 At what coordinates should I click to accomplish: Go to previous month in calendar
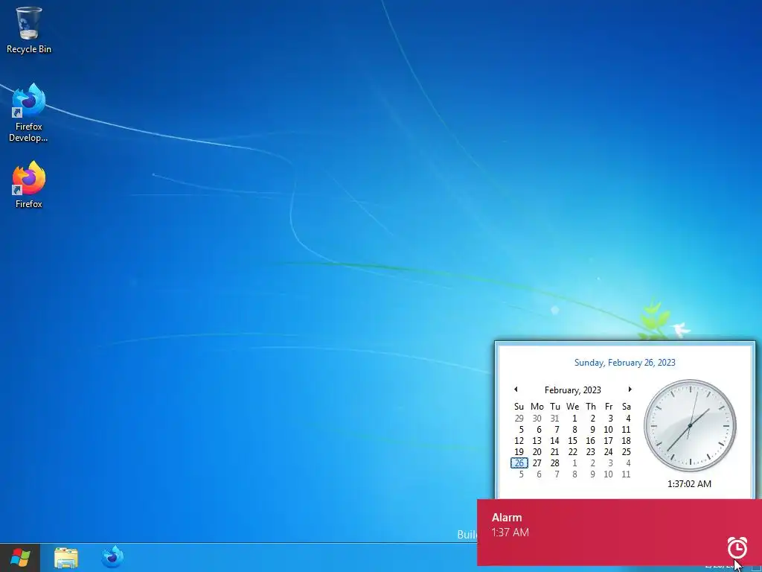pyautogui.click(x=516, y=389)
